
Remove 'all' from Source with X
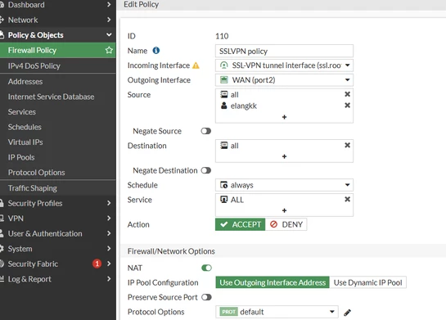pos(347,94)
